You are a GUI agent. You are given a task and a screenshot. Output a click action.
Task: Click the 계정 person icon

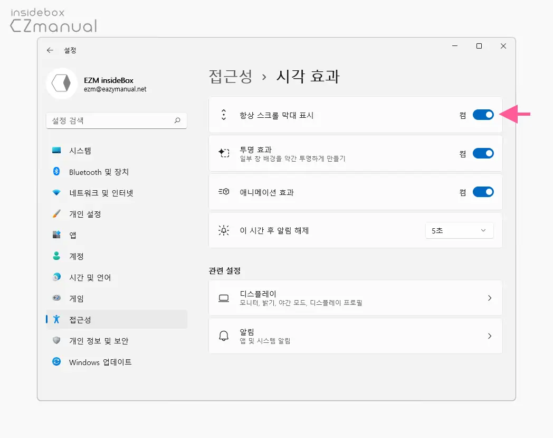(x=56, y=256)
